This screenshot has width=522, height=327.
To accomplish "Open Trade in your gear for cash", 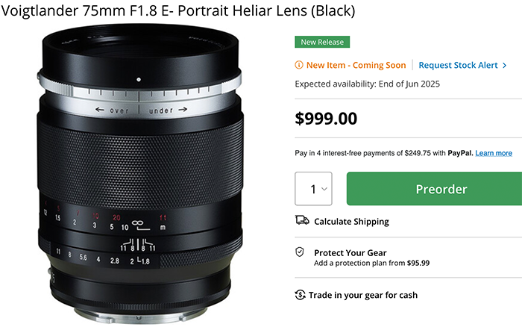I will click(363, 295).
